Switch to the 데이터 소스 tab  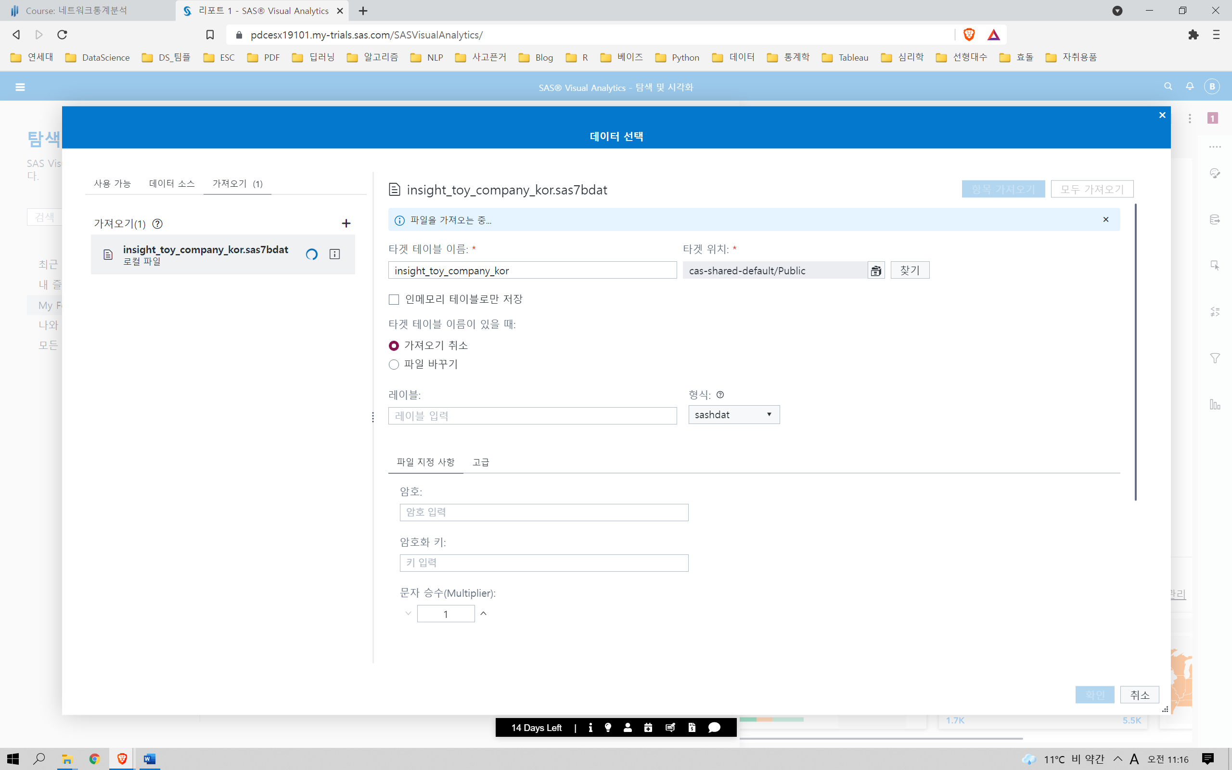pos(171,183)
